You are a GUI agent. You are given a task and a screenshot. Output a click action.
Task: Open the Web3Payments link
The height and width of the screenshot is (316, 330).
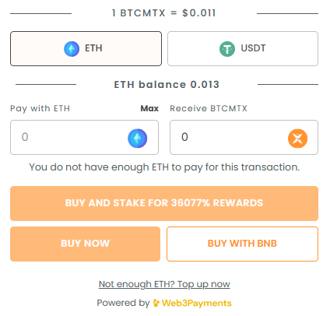[x=196, y=303]
